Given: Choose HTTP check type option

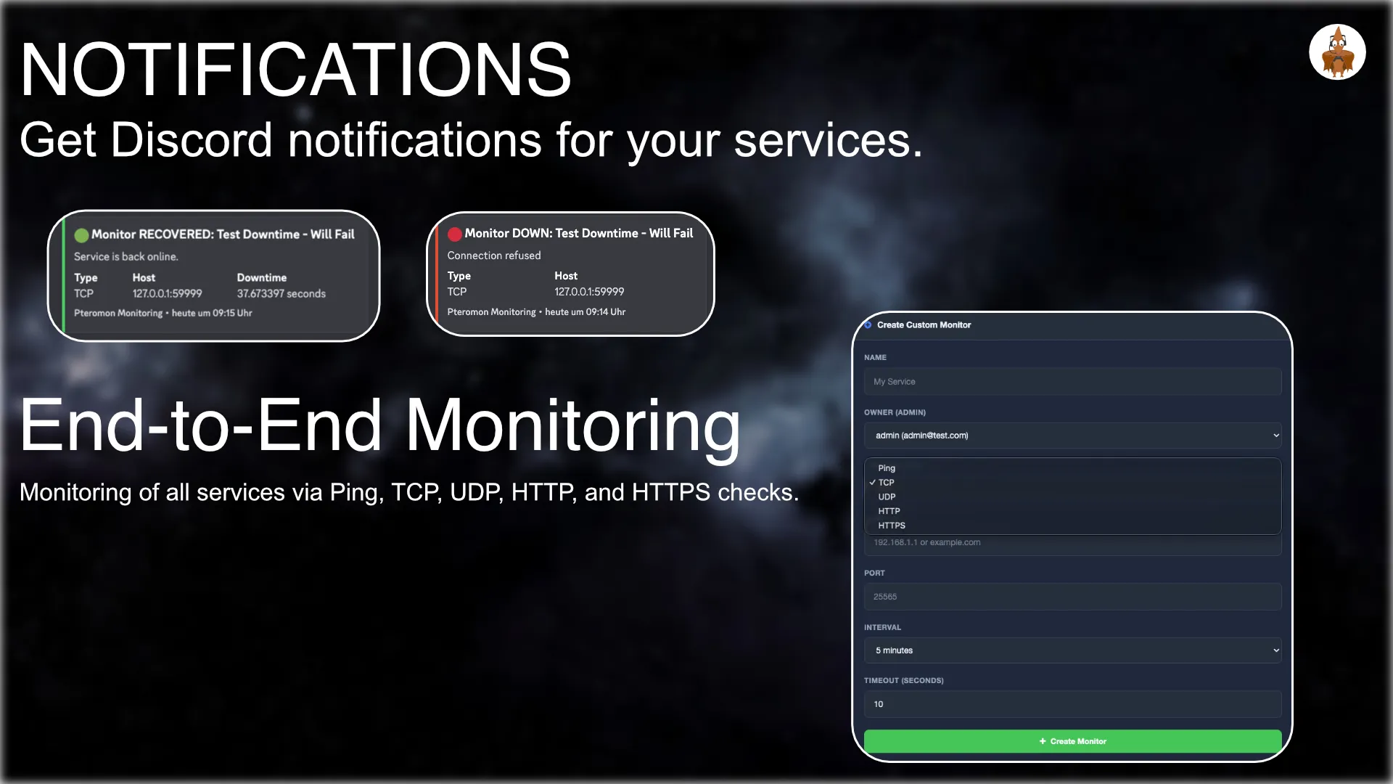Looking at the screenshot, I should (889, 512).
